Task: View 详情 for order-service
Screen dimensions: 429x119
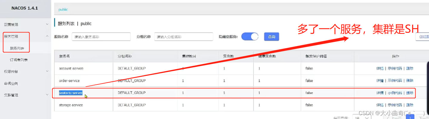Action: point(380,81)
